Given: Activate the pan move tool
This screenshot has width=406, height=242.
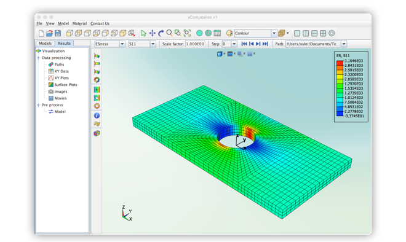Looking at the screenshot, I should pos(153,33).
